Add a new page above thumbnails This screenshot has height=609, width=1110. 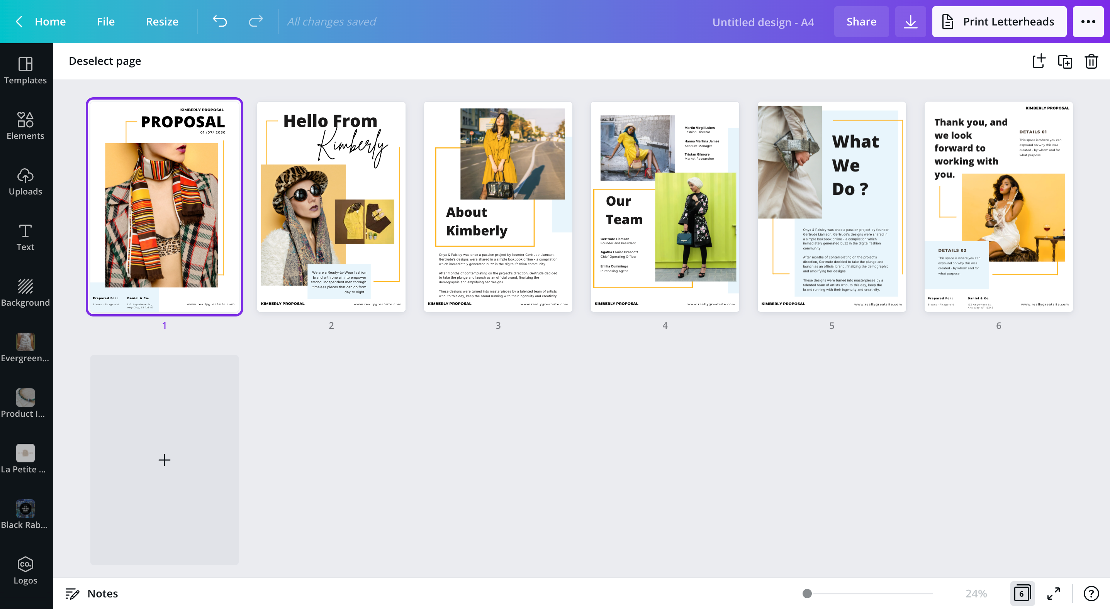[1039, 62]
